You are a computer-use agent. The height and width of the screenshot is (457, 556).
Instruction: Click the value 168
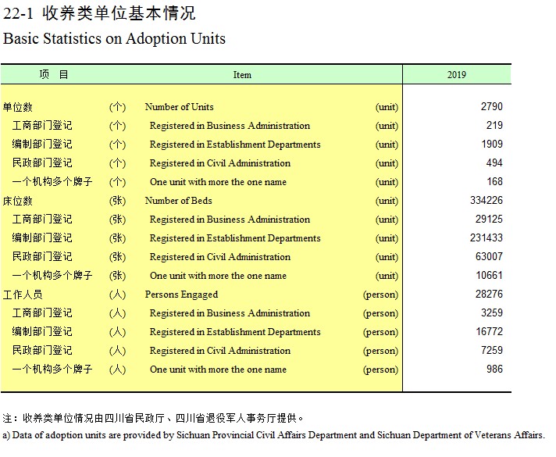coord(494,182)
